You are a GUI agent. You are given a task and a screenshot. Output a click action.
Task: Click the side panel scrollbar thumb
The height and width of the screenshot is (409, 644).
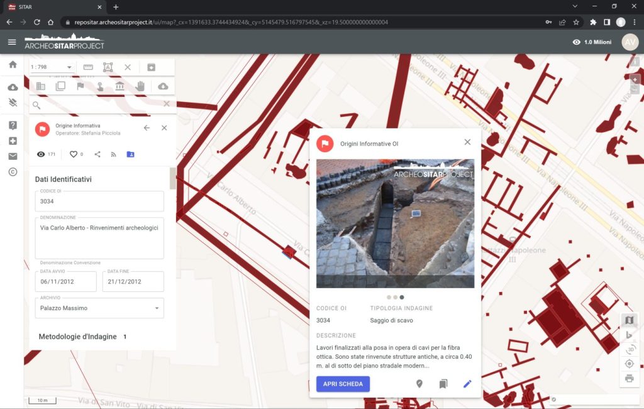(x=173, y=178)
